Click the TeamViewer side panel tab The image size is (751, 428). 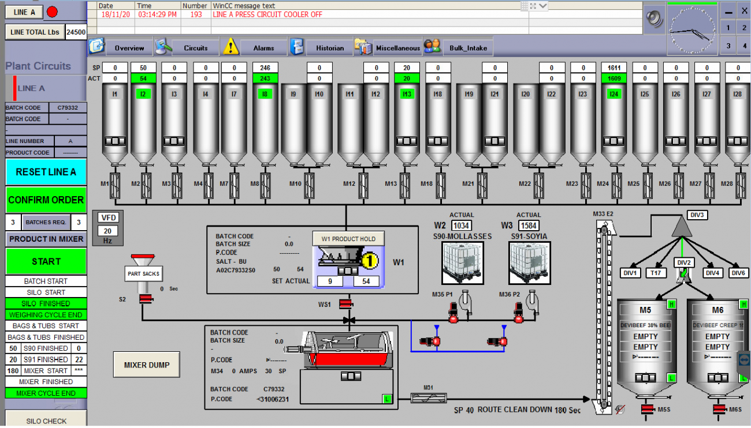pyautogui.click(x=745, y=359)
